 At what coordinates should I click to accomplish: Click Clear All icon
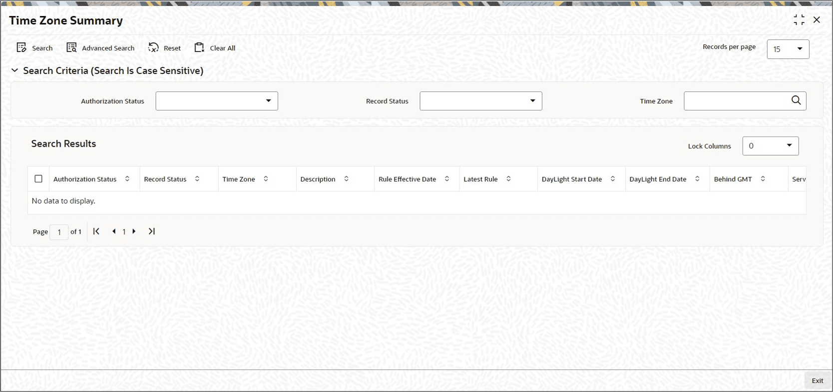pos(199,47)
